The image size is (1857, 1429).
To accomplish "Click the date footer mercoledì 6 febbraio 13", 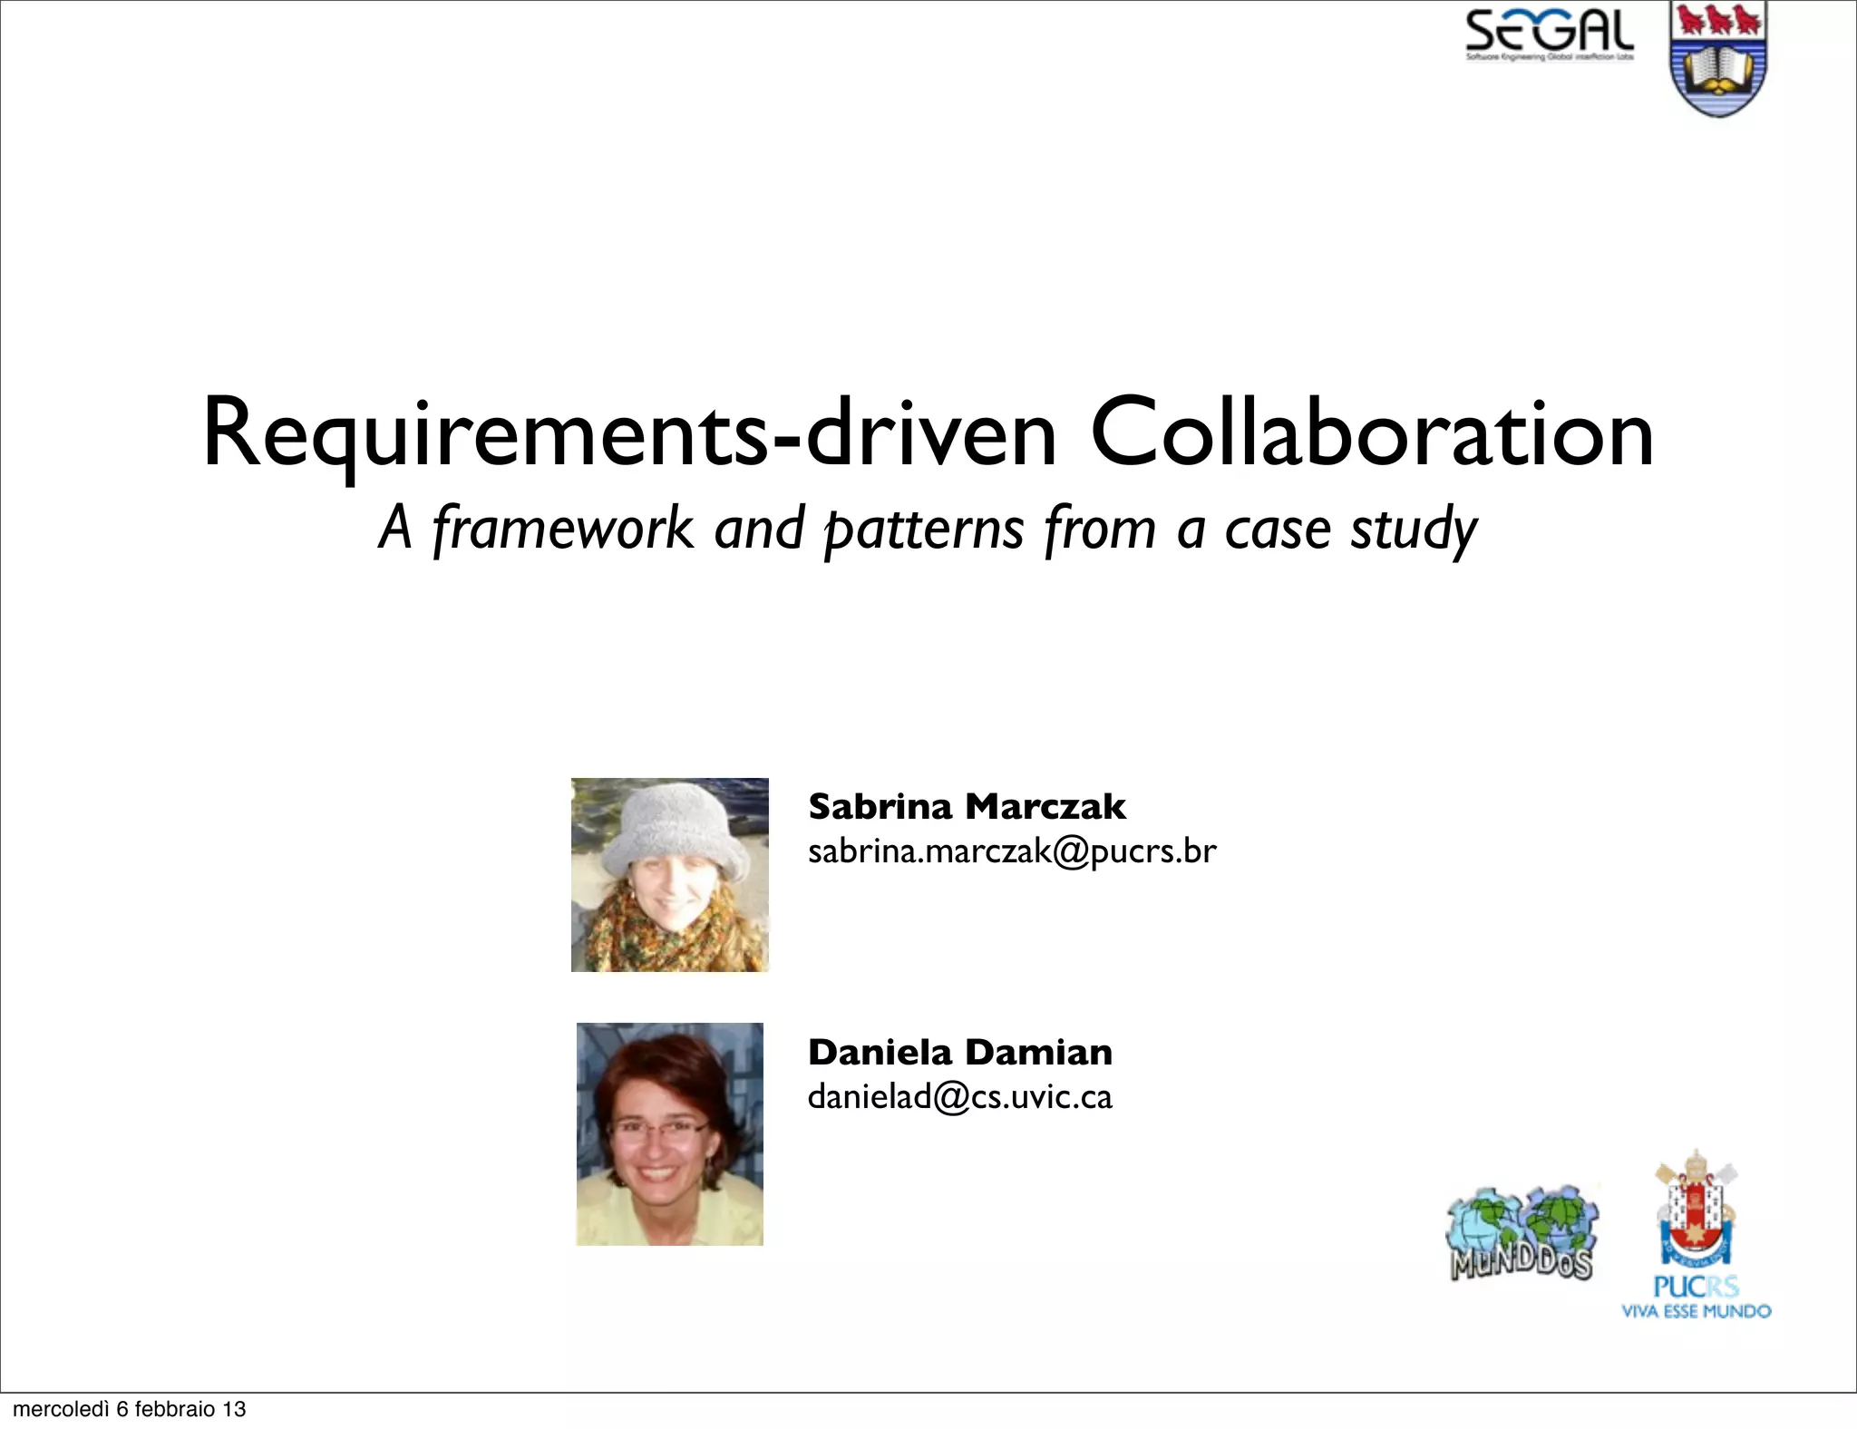I will pos(129,1408).
